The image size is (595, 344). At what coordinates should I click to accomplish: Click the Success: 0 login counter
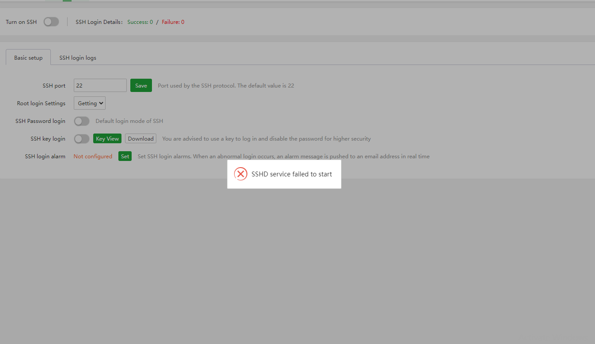[140, 22]
